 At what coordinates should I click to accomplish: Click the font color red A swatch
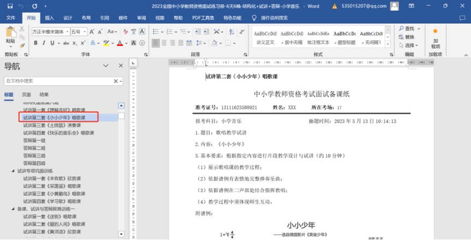click(x=121, y=43)
